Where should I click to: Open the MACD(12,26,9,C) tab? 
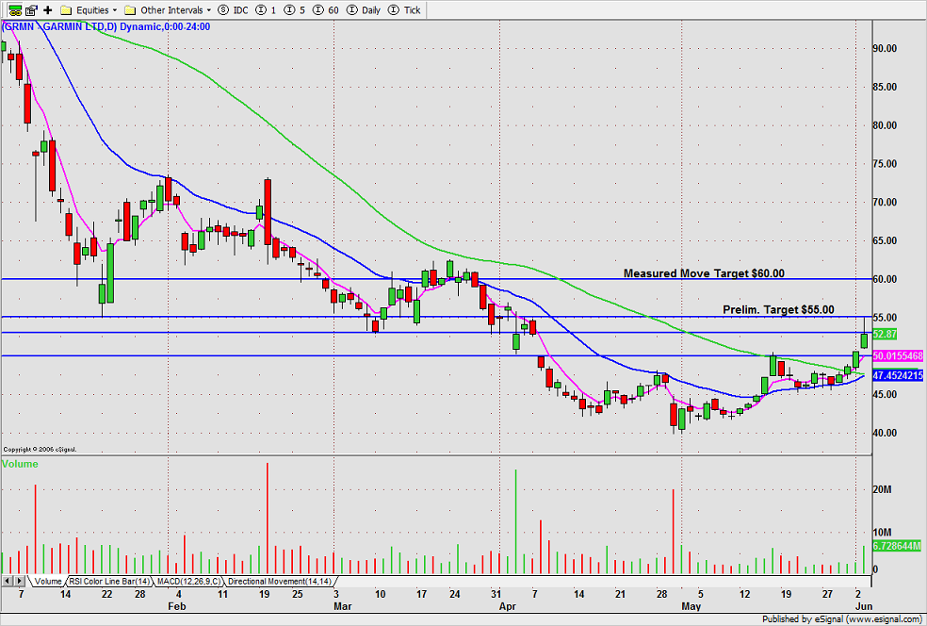[188, 581]
